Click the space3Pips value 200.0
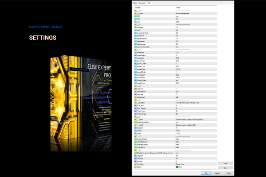The image size is (266, 177). (x=178, y=77)
